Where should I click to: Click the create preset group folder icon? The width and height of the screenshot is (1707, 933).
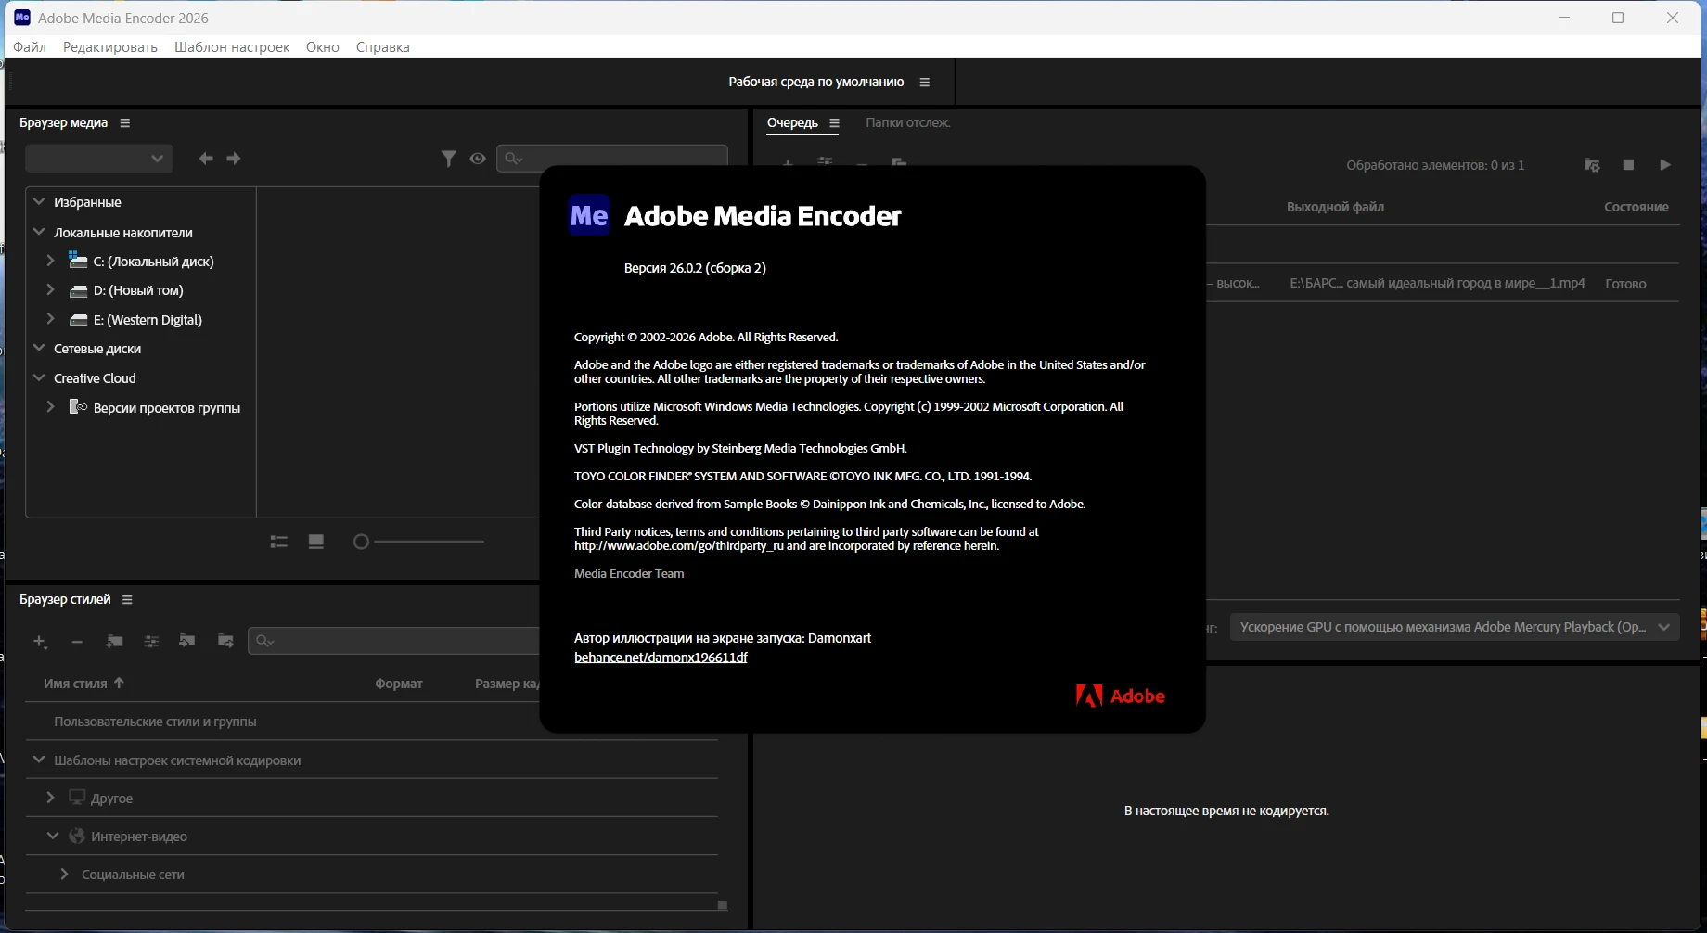pos(114,642)
